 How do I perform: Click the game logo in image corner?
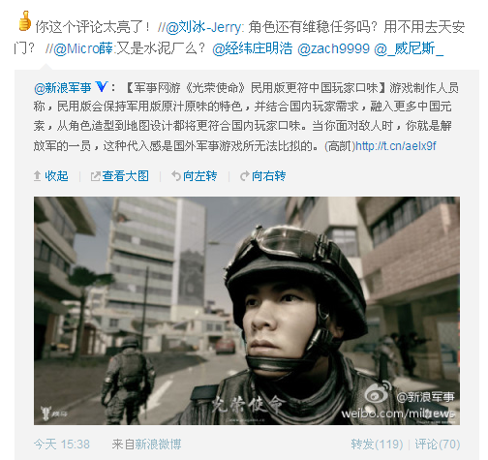[53, 413]
